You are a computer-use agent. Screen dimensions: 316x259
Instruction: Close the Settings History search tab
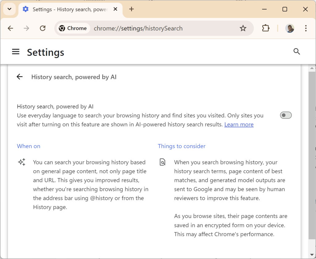115,9
